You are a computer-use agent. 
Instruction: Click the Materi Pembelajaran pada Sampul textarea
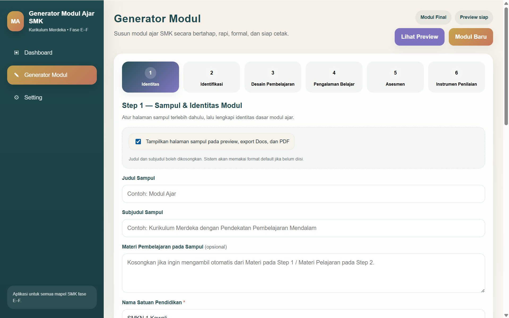click(303, 273)
